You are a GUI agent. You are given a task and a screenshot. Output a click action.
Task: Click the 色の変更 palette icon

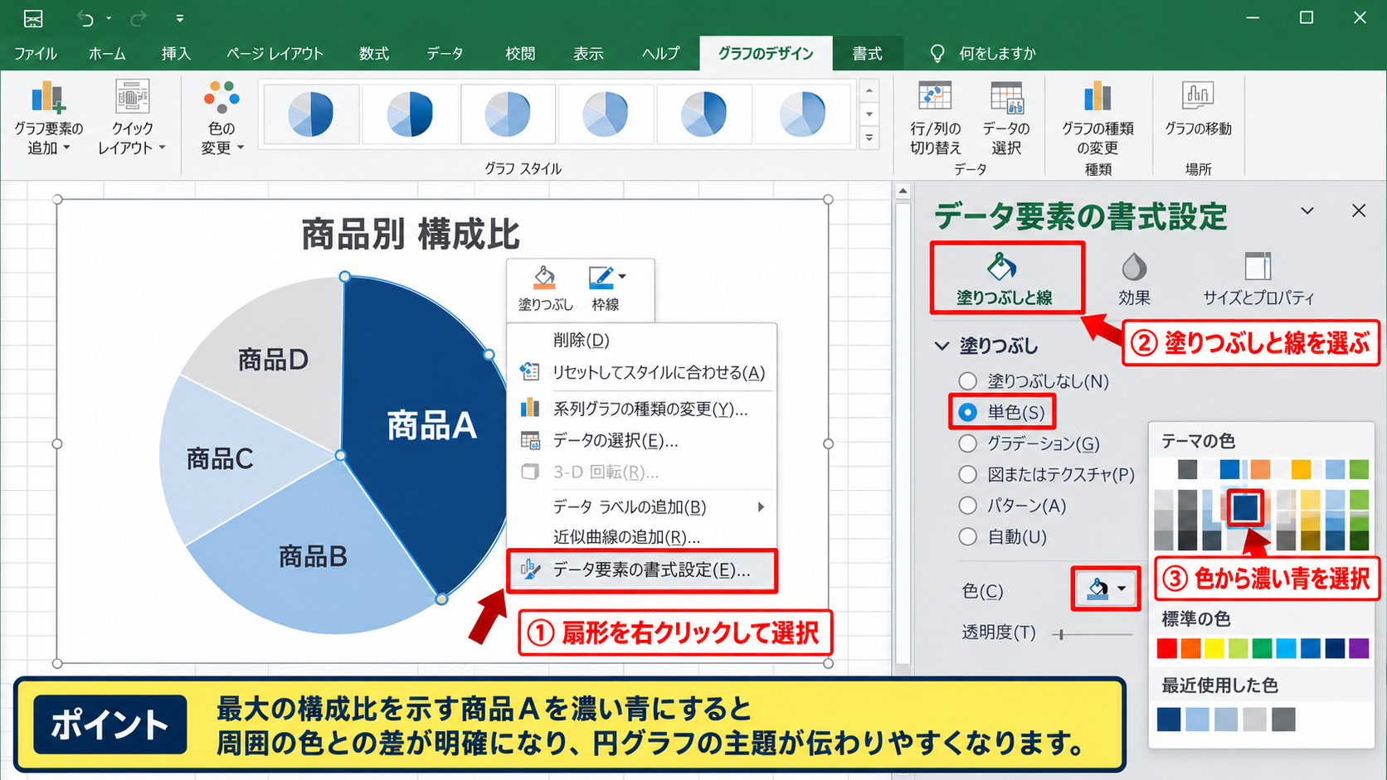pyautogui.click(x=221, y=98)
